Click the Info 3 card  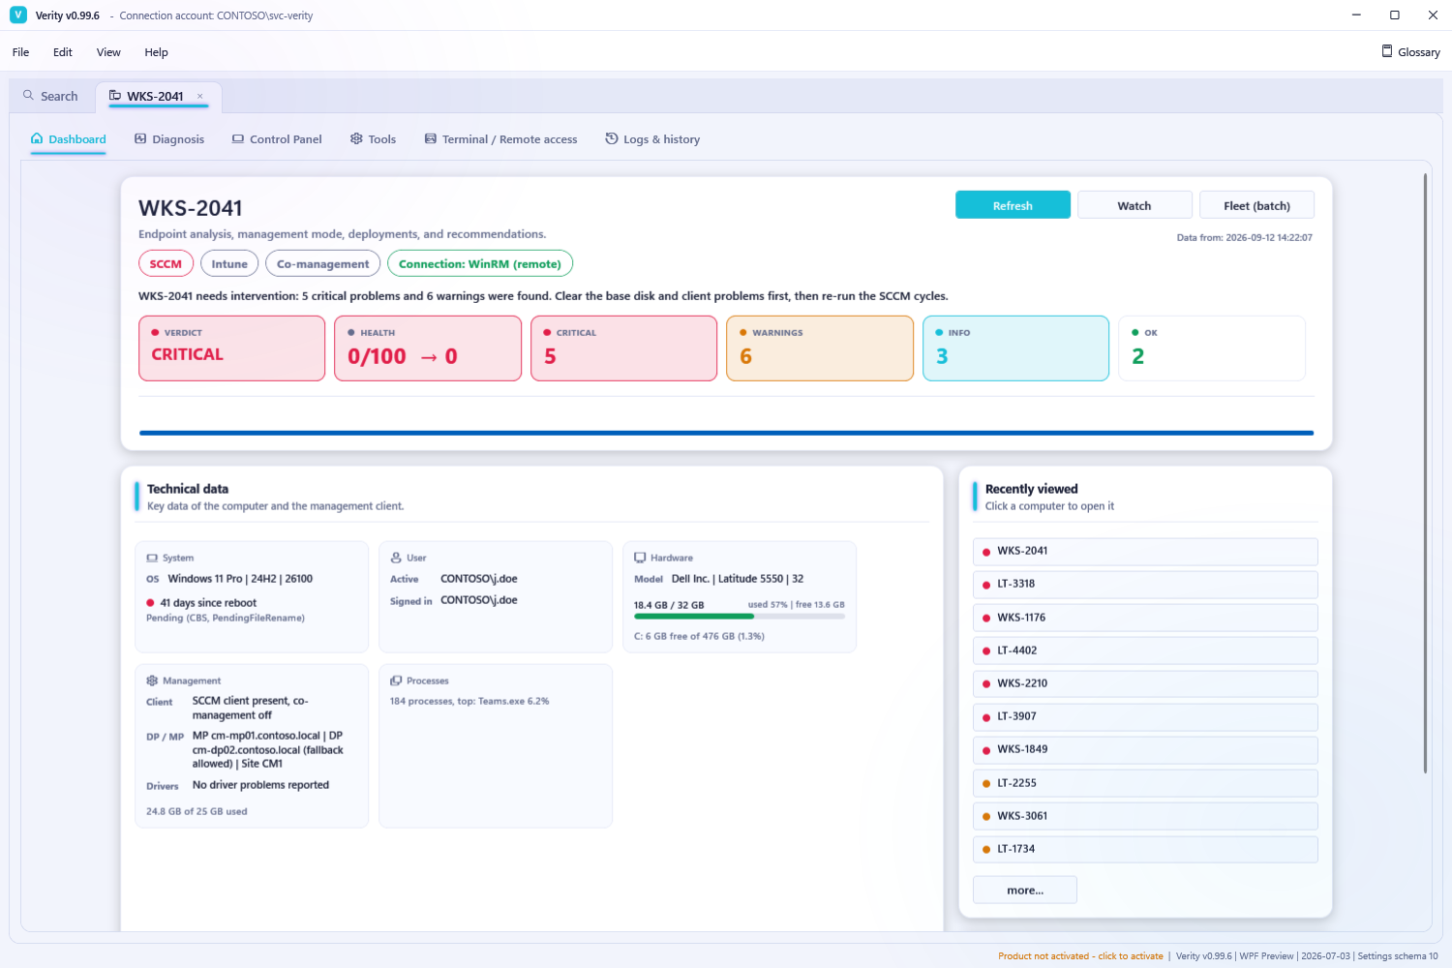click(x=1015, y=348)
